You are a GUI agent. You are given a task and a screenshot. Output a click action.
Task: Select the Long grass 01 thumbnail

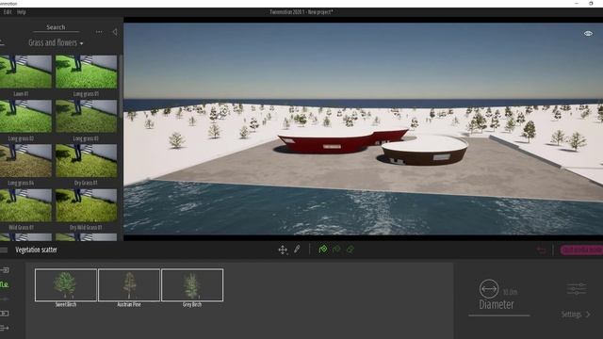click(x=86, y=72)
